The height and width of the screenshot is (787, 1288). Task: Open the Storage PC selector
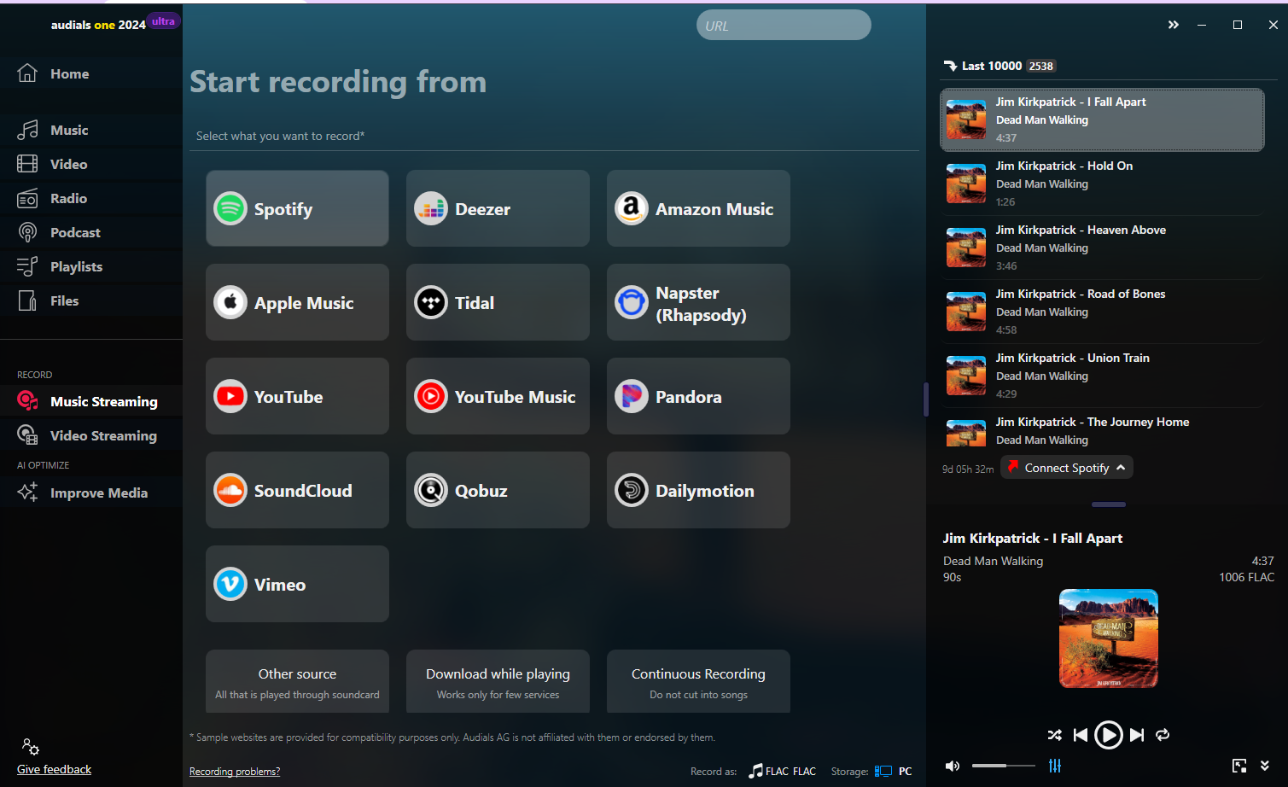click(894, 771)
